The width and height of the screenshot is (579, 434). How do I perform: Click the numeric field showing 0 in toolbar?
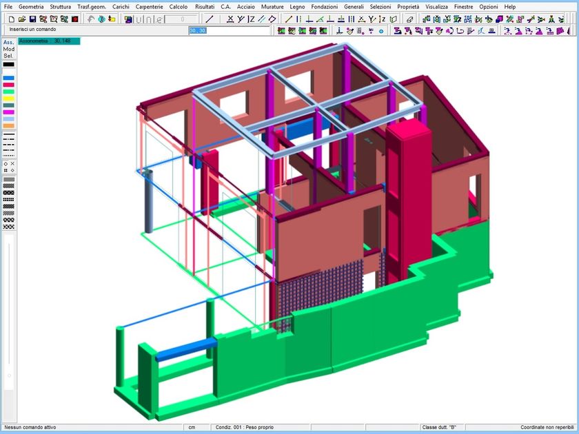pyautogui.click(x=182, y=19)
